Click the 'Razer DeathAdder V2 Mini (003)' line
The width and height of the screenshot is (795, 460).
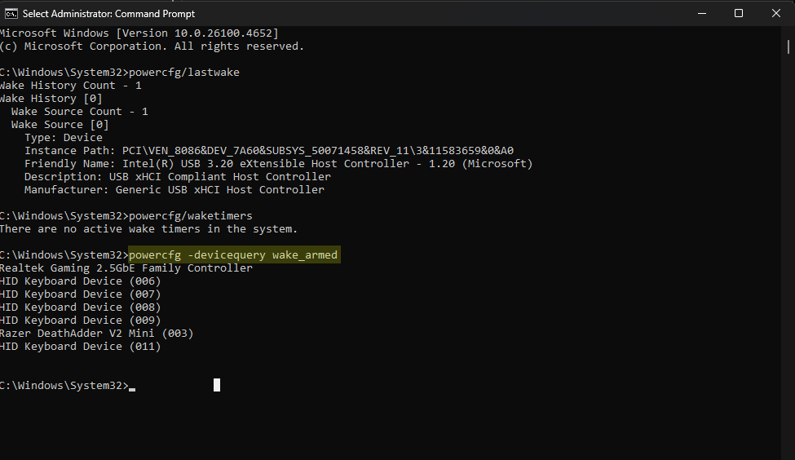pos(96,334)
